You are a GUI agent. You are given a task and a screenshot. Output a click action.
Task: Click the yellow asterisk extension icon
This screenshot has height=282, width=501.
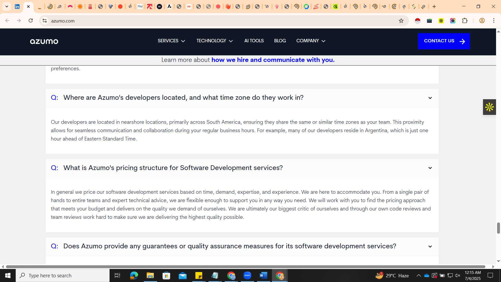point(441,21)
